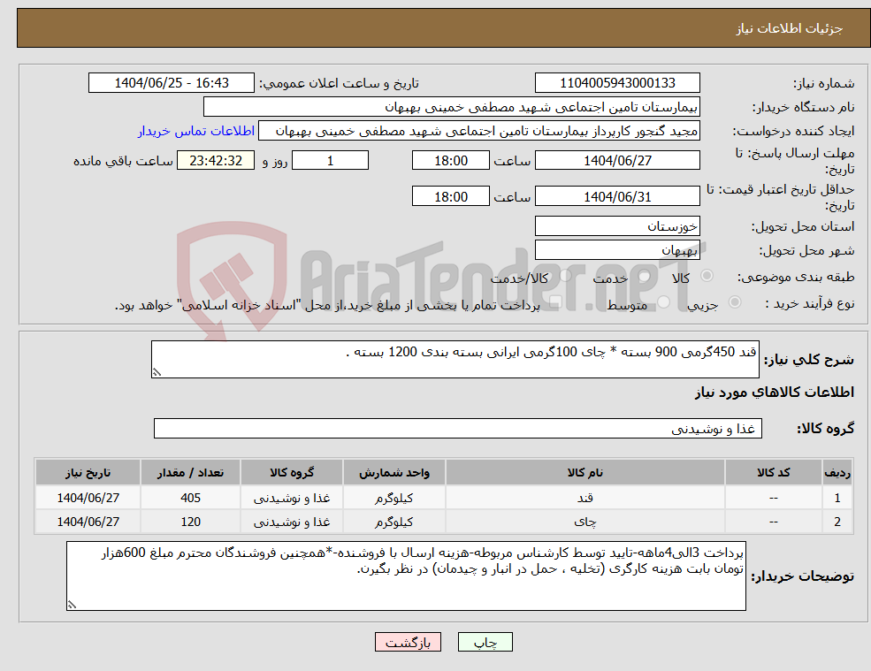
Task: Select the متوسط purchase type radio
Action: coord(664,302)
